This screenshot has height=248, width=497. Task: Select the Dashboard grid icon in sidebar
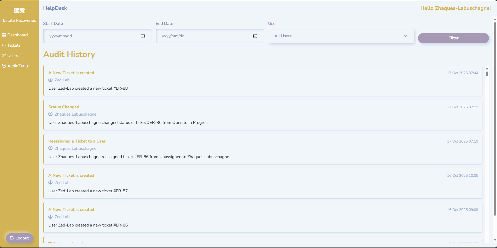[4, 34]
